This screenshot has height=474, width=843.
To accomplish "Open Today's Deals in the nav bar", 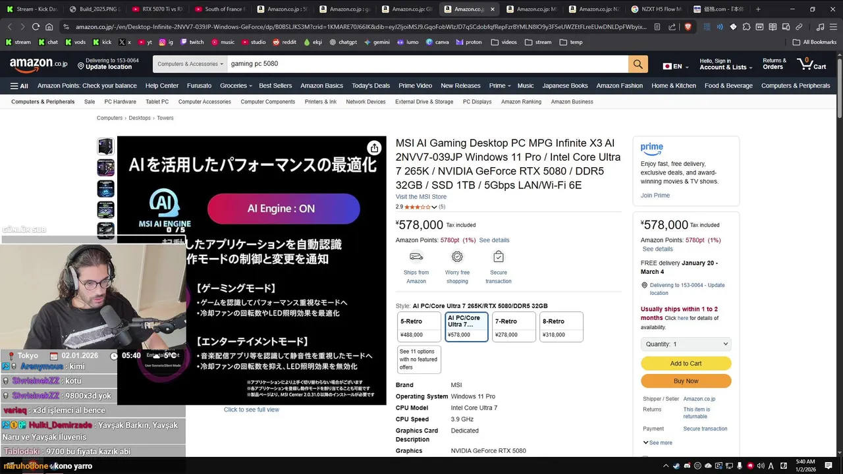I will click(x=371, y=86).
